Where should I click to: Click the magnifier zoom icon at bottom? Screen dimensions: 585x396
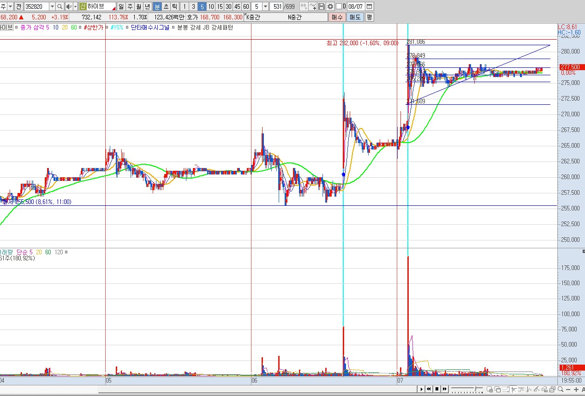click(x=560, y=389)
